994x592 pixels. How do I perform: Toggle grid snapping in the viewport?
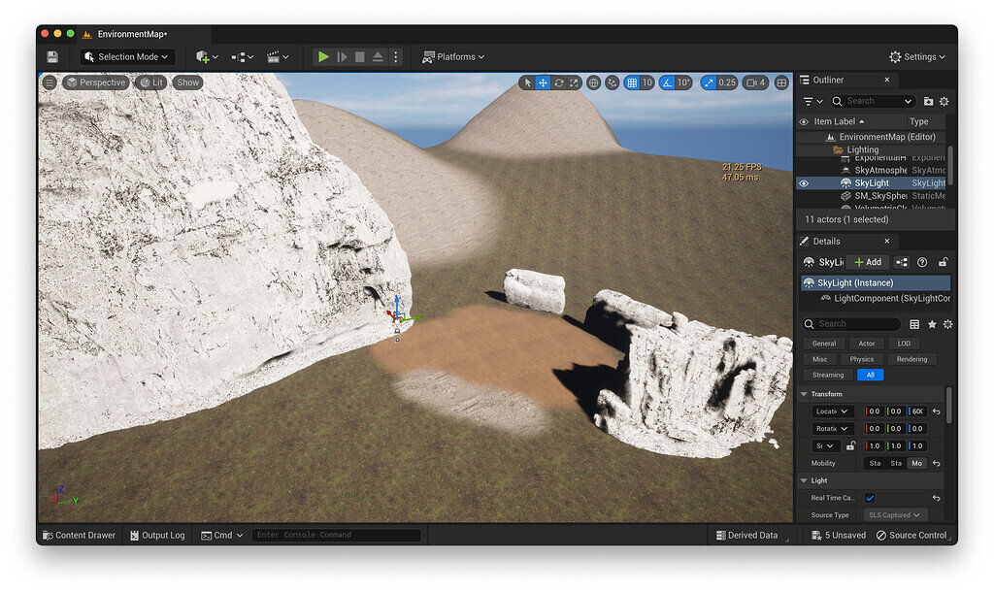632,83
